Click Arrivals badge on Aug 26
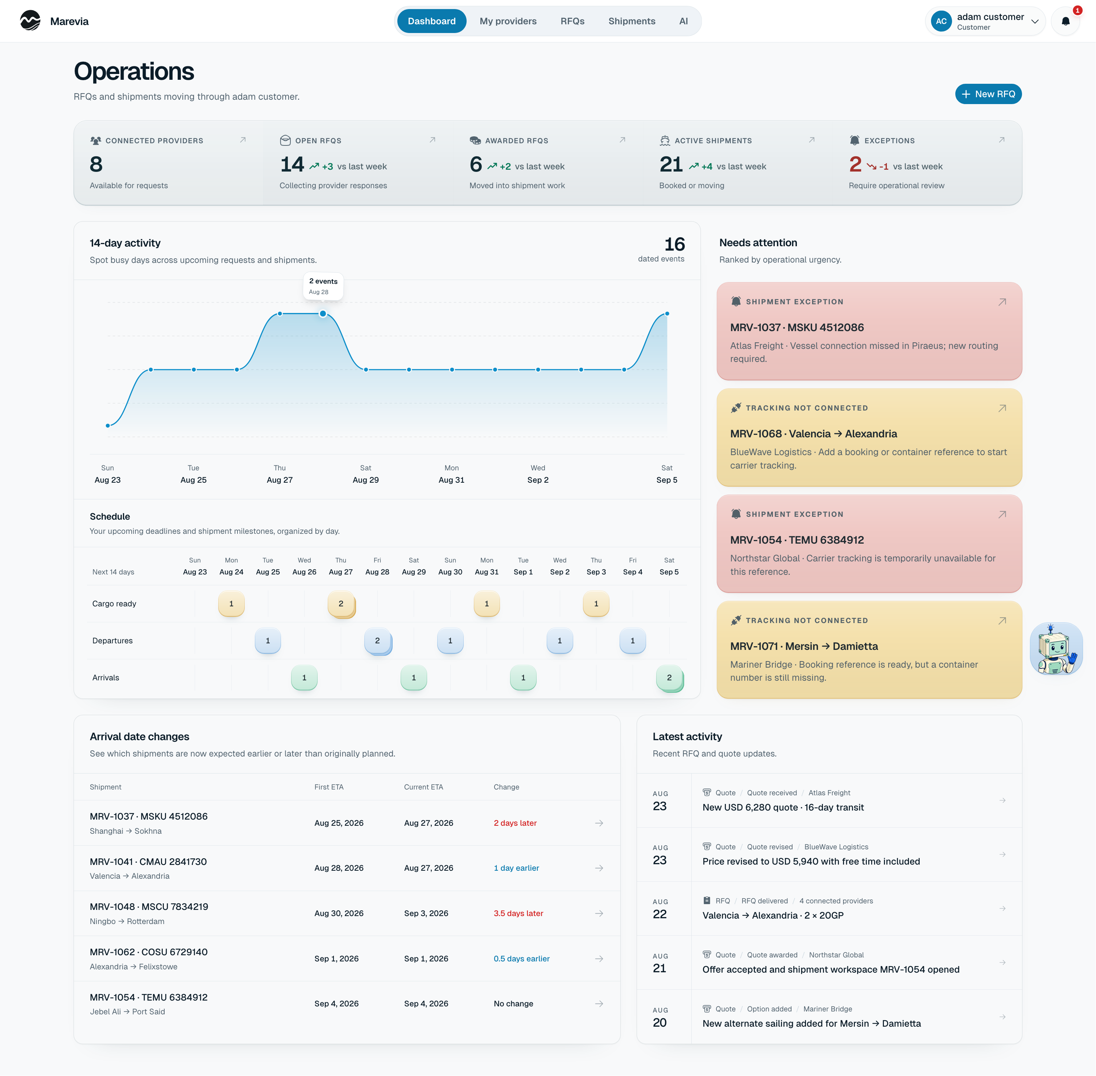The height and width of the screenshot is (1076, 1096). 304,677
